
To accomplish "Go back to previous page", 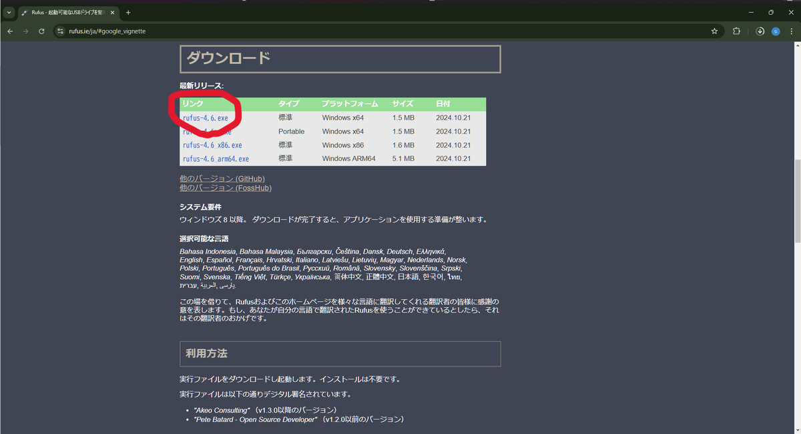I will [10, 31].
